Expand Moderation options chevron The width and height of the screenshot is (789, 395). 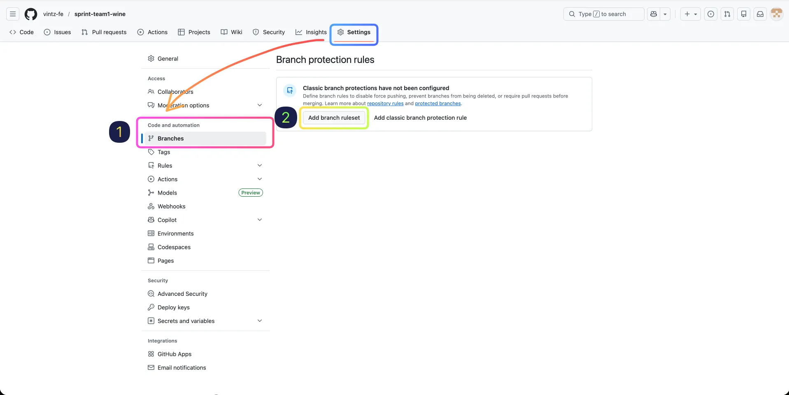(260, 105)
